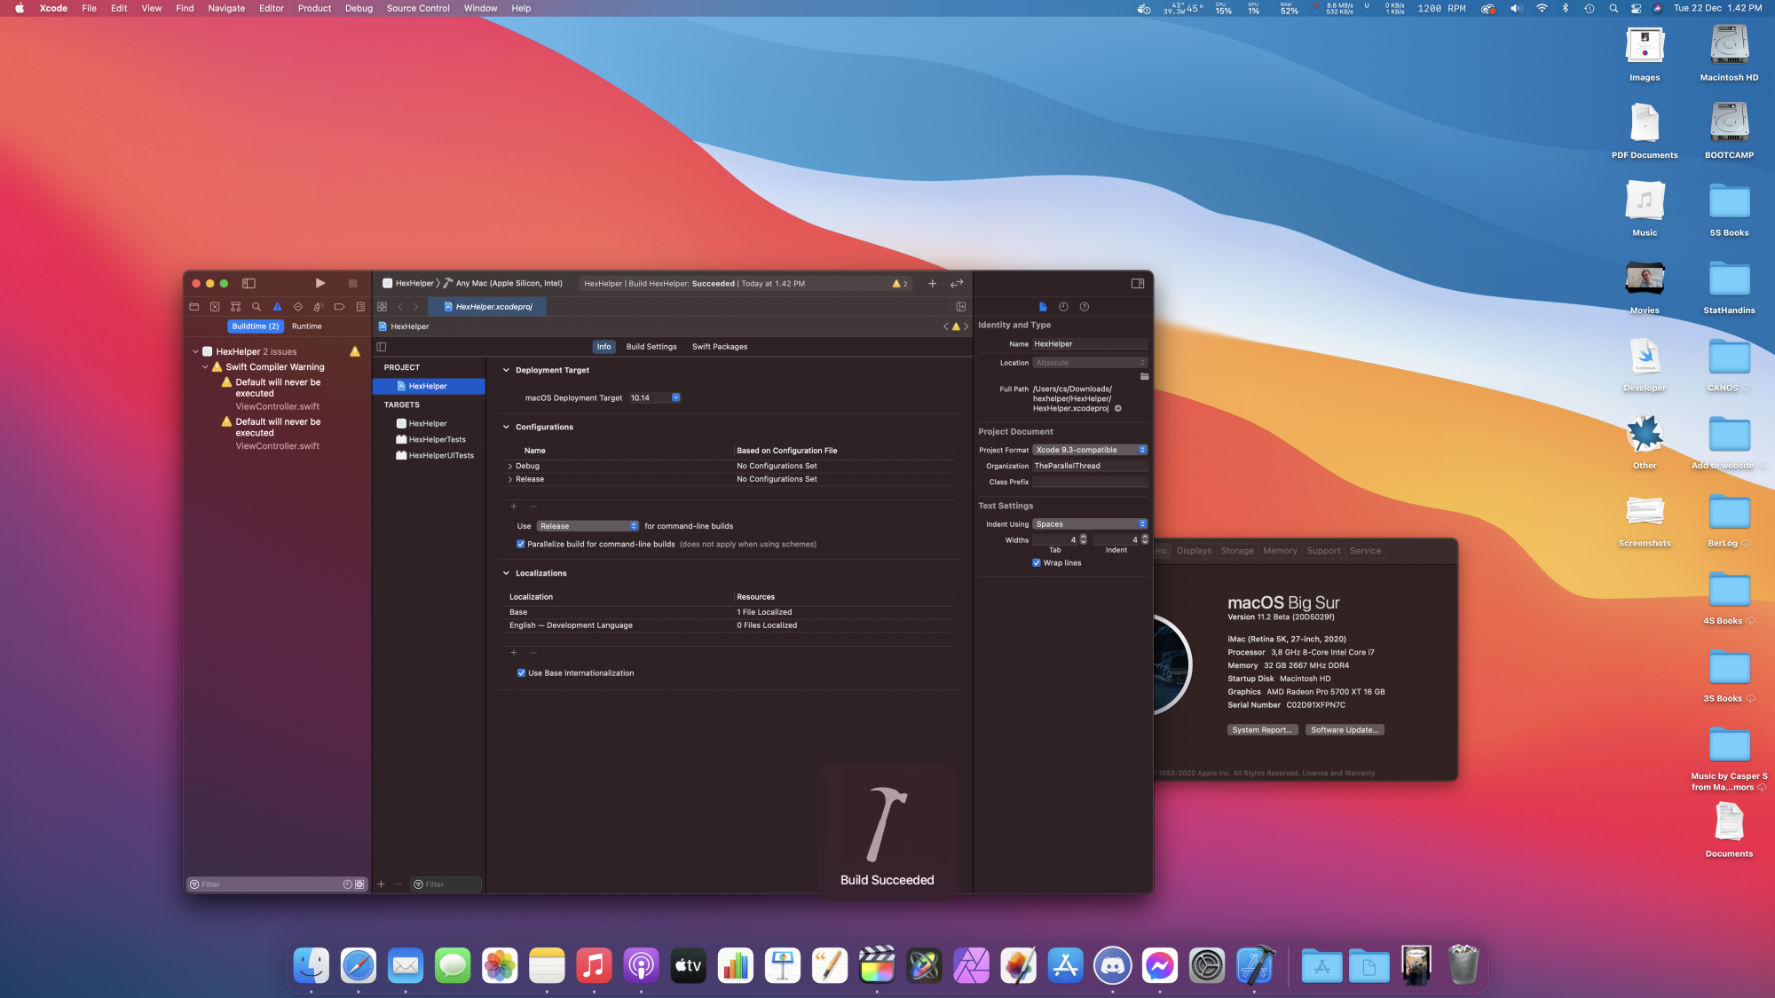Screen dimensions: 1775x998
Task: Click the Stop build button in Xcode toolbar
Action: (x=352, y=283)
